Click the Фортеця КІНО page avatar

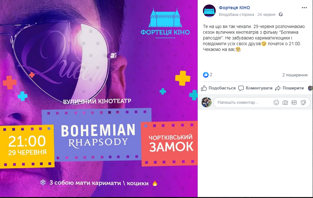(209, 11)
